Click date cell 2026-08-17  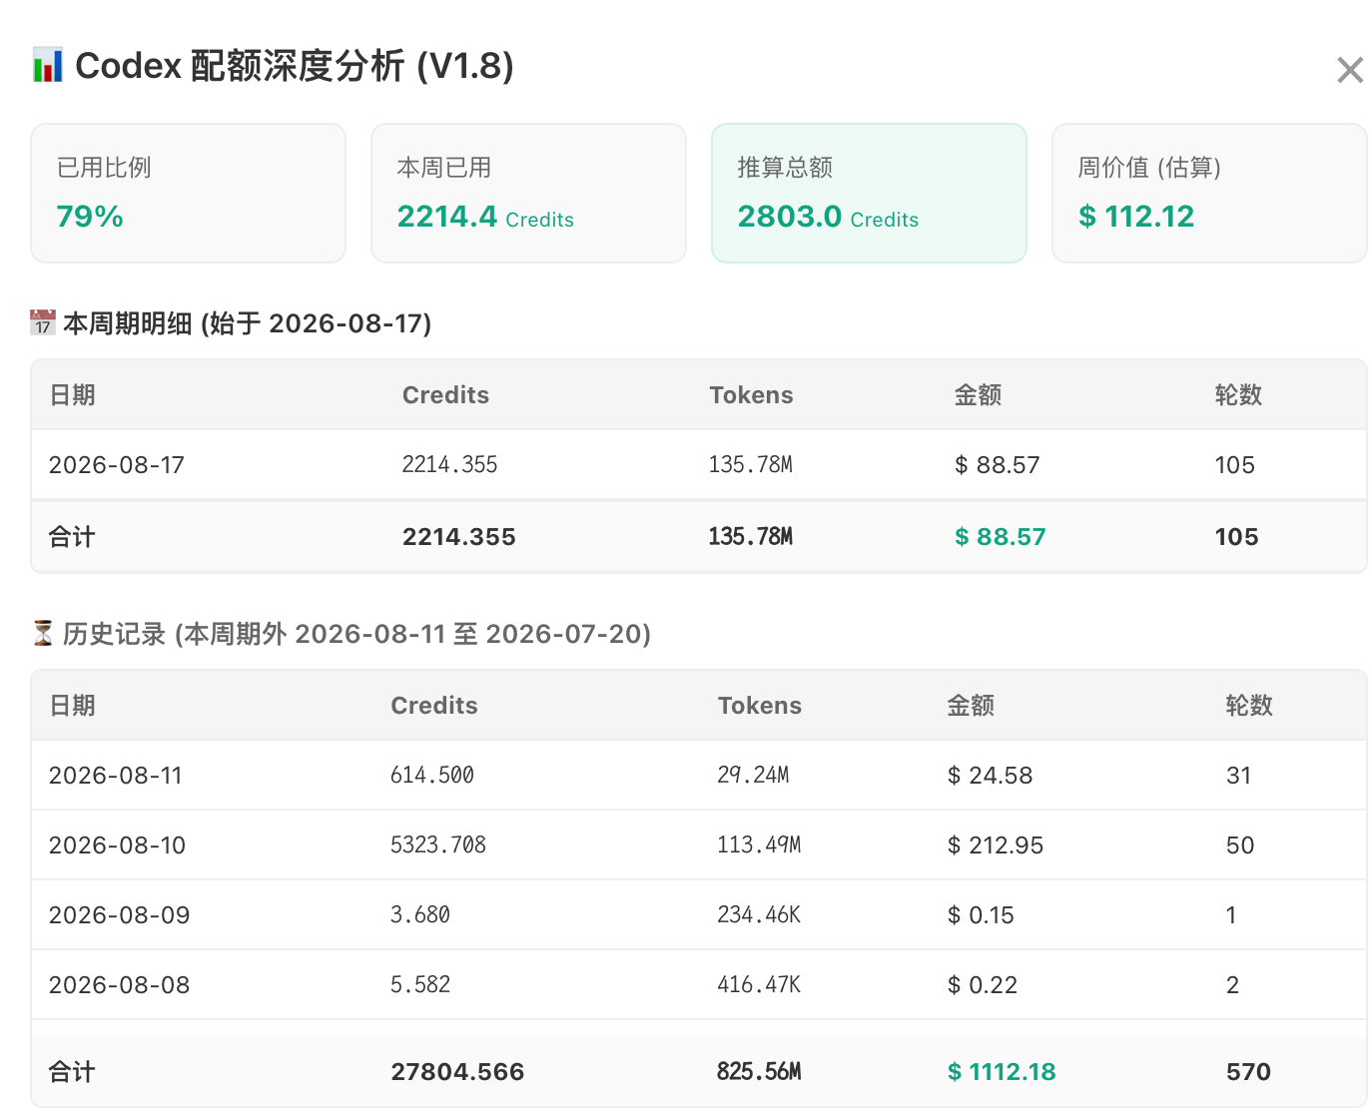117,465
